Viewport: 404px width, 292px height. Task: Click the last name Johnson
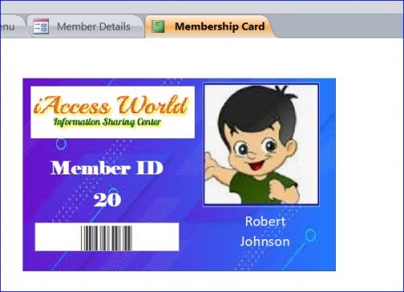click(x=265, y=242)
